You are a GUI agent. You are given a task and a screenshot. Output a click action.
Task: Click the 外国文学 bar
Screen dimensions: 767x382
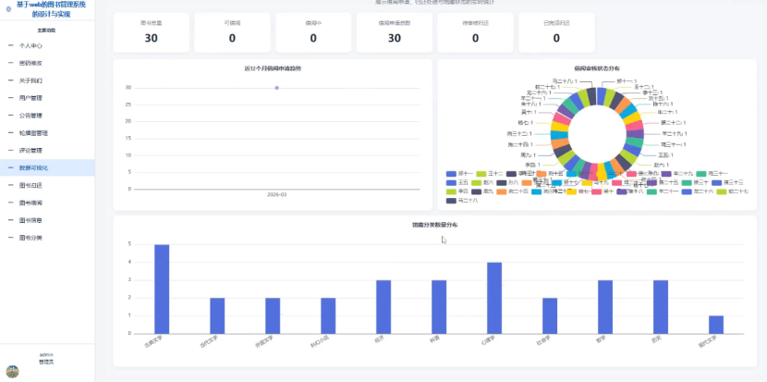273,316
